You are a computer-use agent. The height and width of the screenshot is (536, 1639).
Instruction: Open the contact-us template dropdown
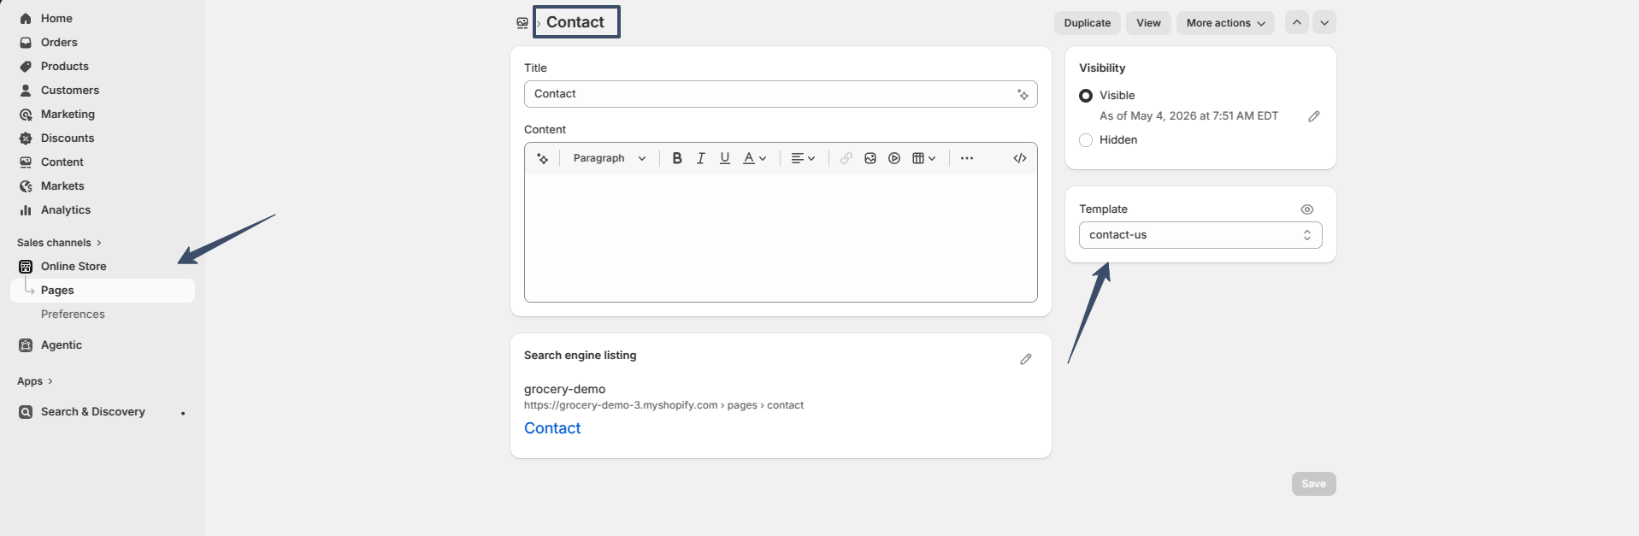[1200, 235]
